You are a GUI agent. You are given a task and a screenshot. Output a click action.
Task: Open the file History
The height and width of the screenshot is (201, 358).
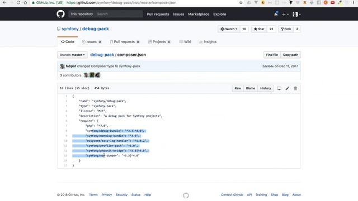[266, 88]
